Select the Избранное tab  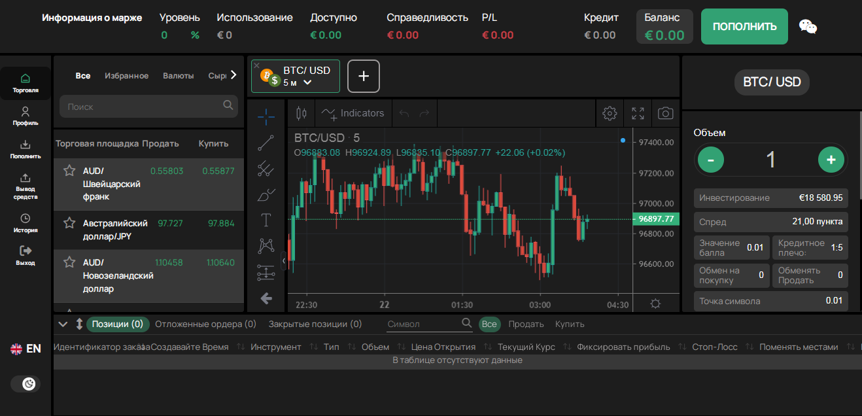click(127, 76)
